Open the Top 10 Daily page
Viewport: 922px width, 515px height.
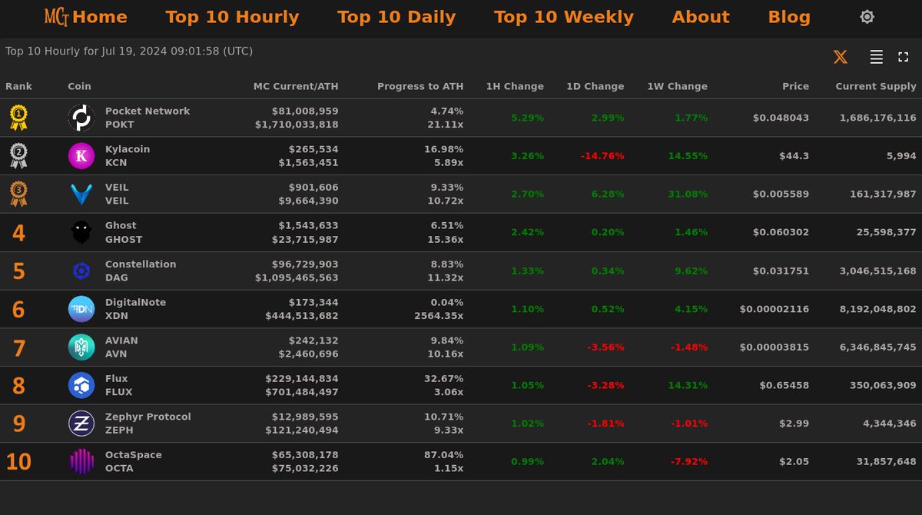[x=396, y=17]
